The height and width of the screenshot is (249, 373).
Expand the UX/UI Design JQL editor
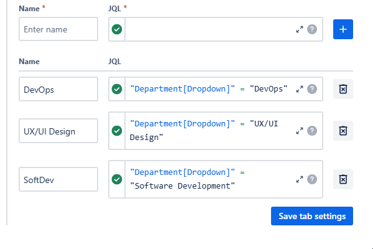coord(299,131)
